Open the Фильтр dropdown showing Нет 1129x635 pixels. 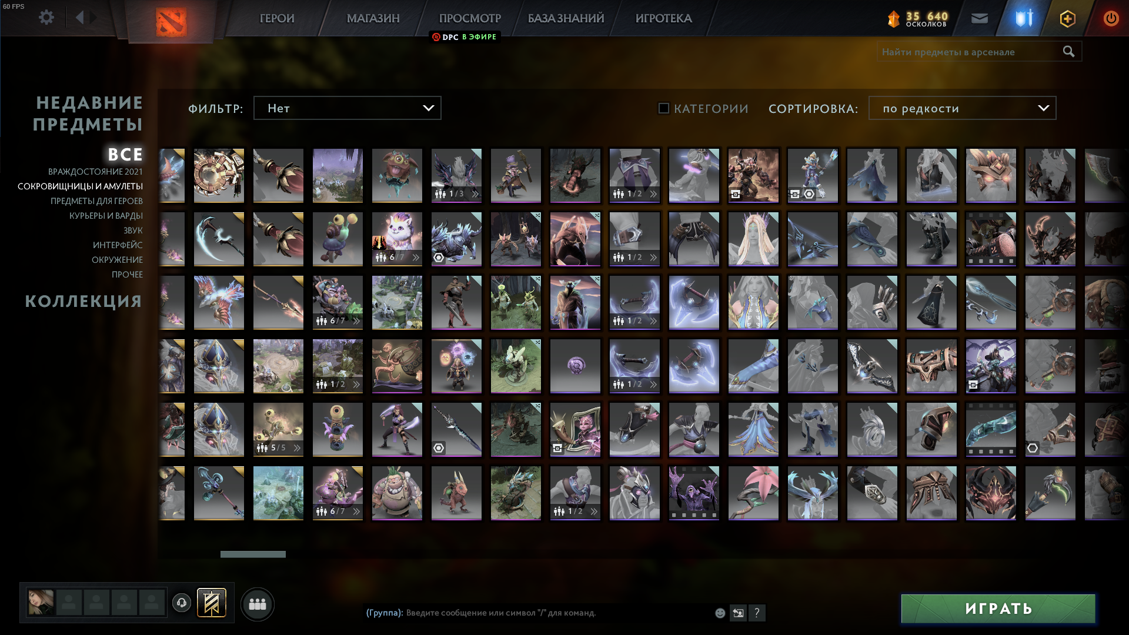click(x=348, y=108)
